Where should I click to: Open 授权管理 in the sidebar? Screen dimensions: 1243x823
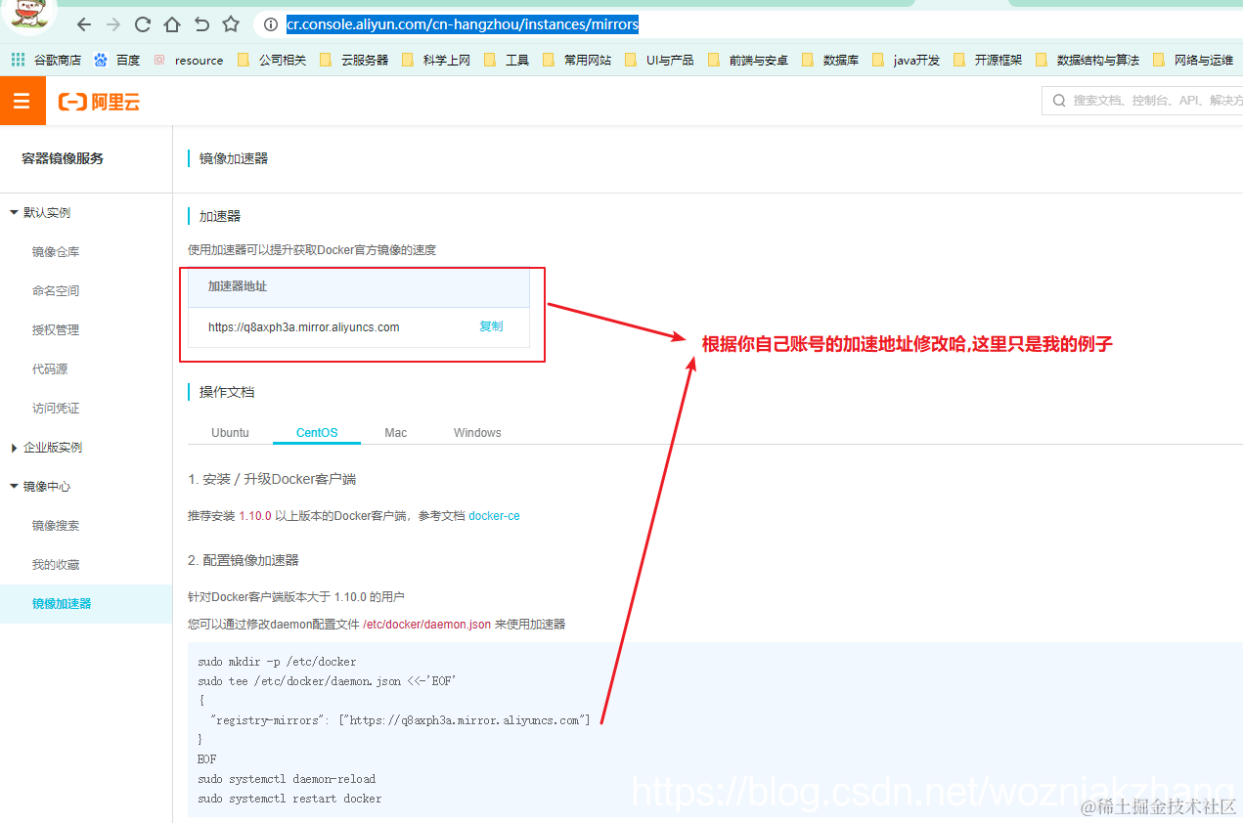[x=56, y=329]
